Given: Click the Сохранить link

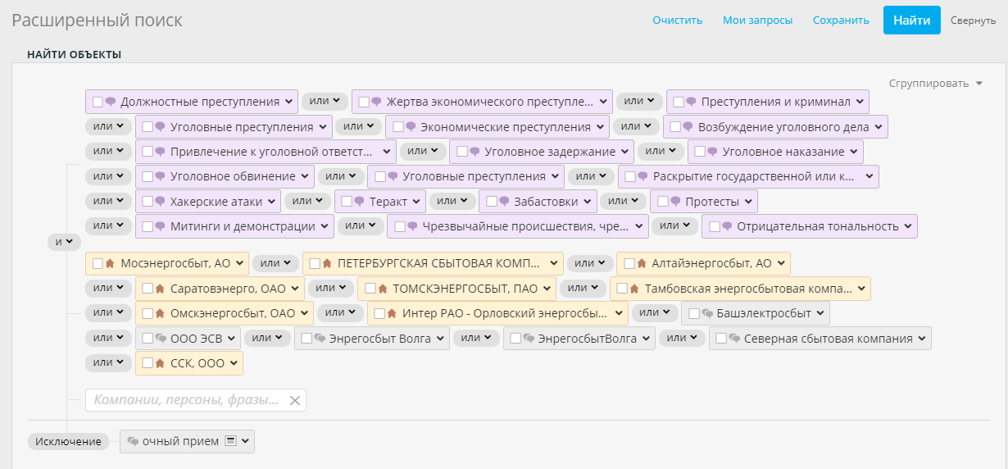Looking at the screenshot, I should [x=841, y=20].
